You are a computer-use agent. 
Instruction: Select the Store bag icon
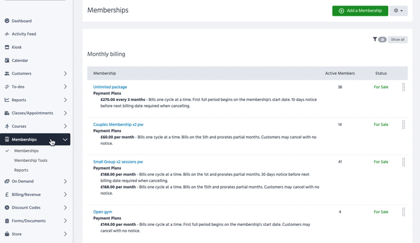point(7,234)
